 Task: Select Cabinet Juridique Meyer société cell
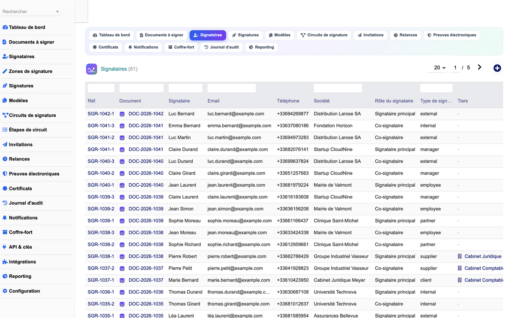coord(340,280)
